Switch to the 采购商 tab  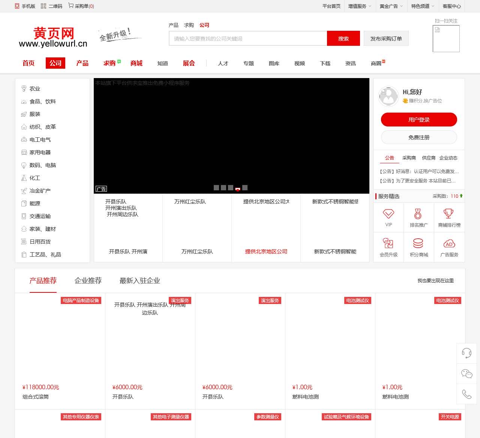pyautogui.click(x=409, y=158)
